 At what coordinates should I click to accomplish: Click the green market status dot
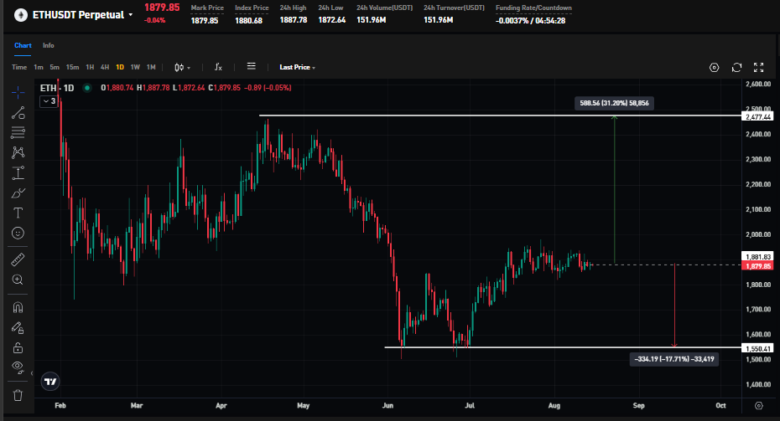[87, 88]
